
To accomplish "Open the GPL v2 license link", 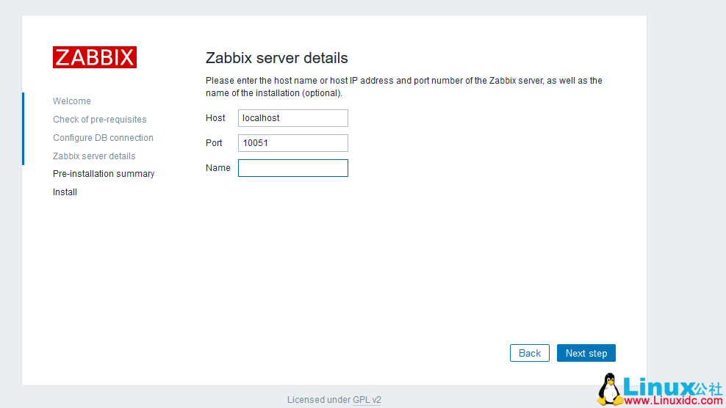I will coord(367,400).
